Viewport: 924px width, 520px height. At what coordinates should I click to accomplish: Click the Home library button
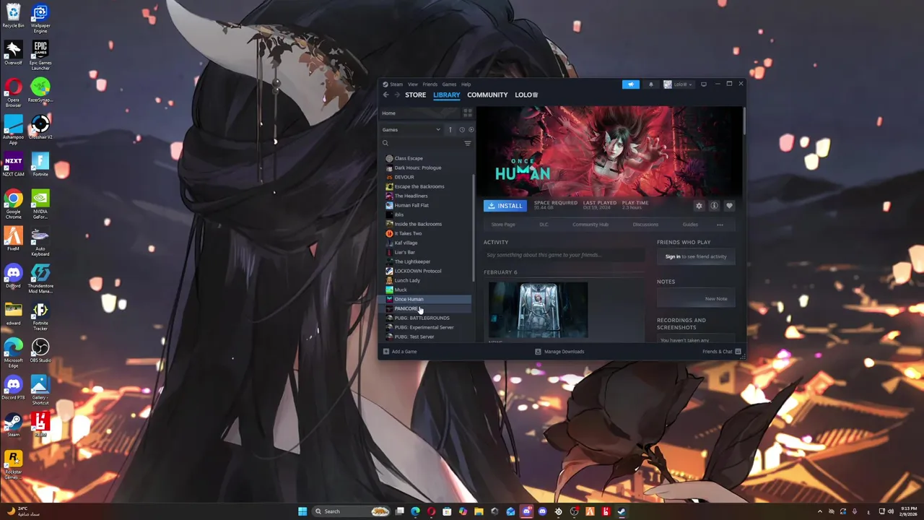[421, 113]
